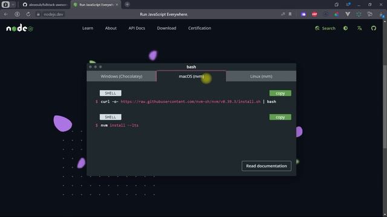
Task: Click the dim circular extension icon after ABP
Action: pyautogui.click(x=325, y=14)
